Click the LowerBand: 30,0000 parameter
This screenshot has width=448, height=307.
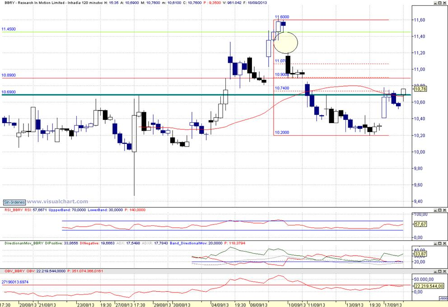[105, 210]
